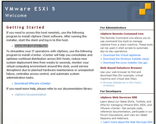The width and height of the screenshot is (156, 124).
Task: Click paragraph starting 'To streamline your IT operations'
Action: [x=50, y=64]
